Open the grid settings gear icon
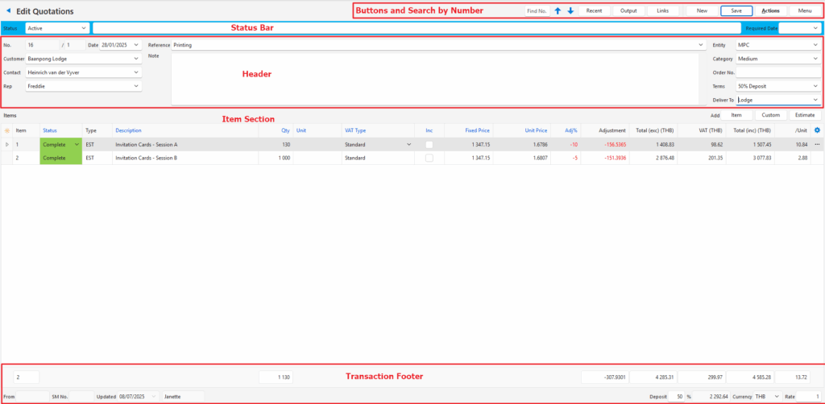Viewport: 825px width, 404px height. click(x=817, y=130)
